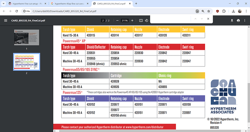Click the find bar text input
The width and height of the screenshot is (250, 132).
tap(171, 19)
